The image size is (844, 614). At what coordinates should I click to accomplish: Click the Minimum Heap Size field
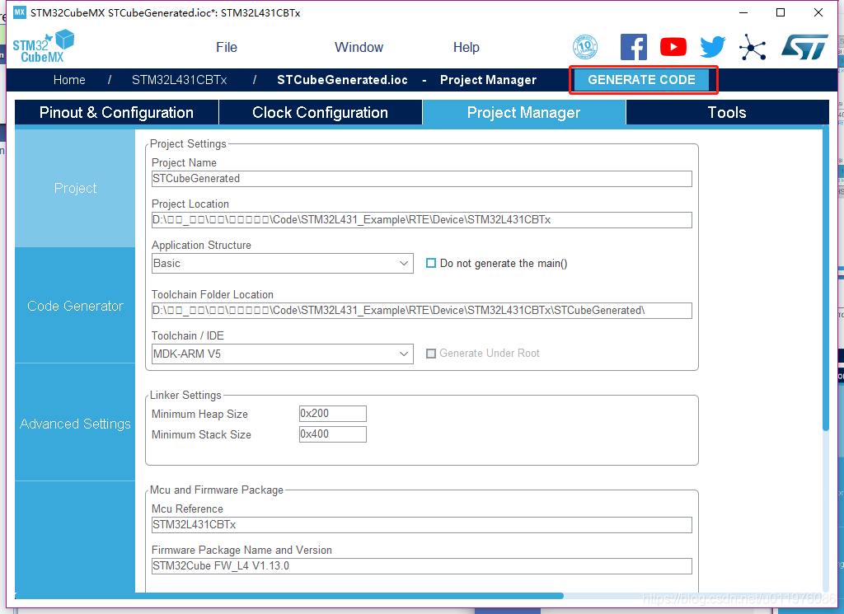click(x=333, y=413)
